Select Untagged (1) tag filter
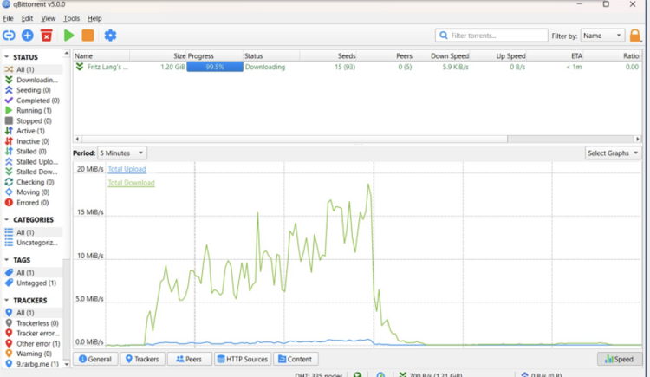 (x=33, y=283)
